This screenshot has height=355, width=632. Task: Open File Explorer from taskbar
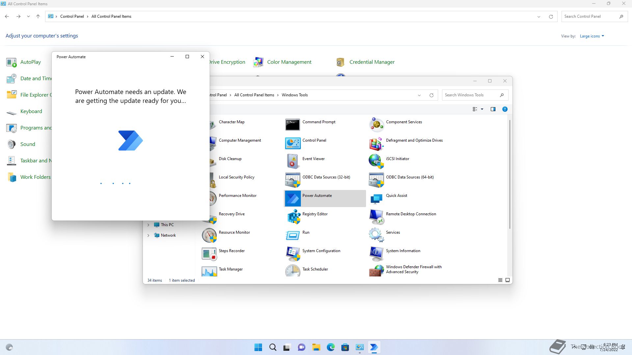(x=316, y=347)
